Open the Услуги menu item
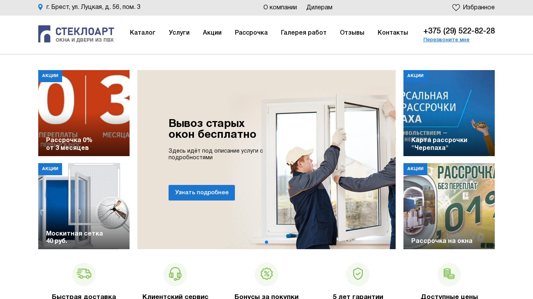Viewport: 533px width, 299px height. (179, 33)
